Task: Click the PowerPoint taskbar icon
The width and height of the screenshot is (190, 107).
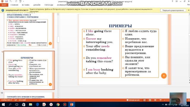Action: pos(72,104)
